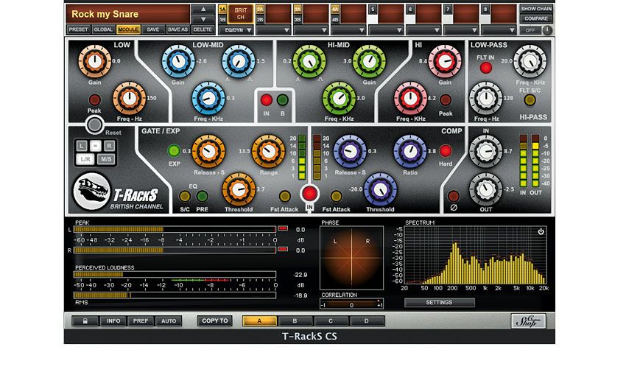Click the lock icon button
This screenshot has height=372, width=626.
pos(85,321)
